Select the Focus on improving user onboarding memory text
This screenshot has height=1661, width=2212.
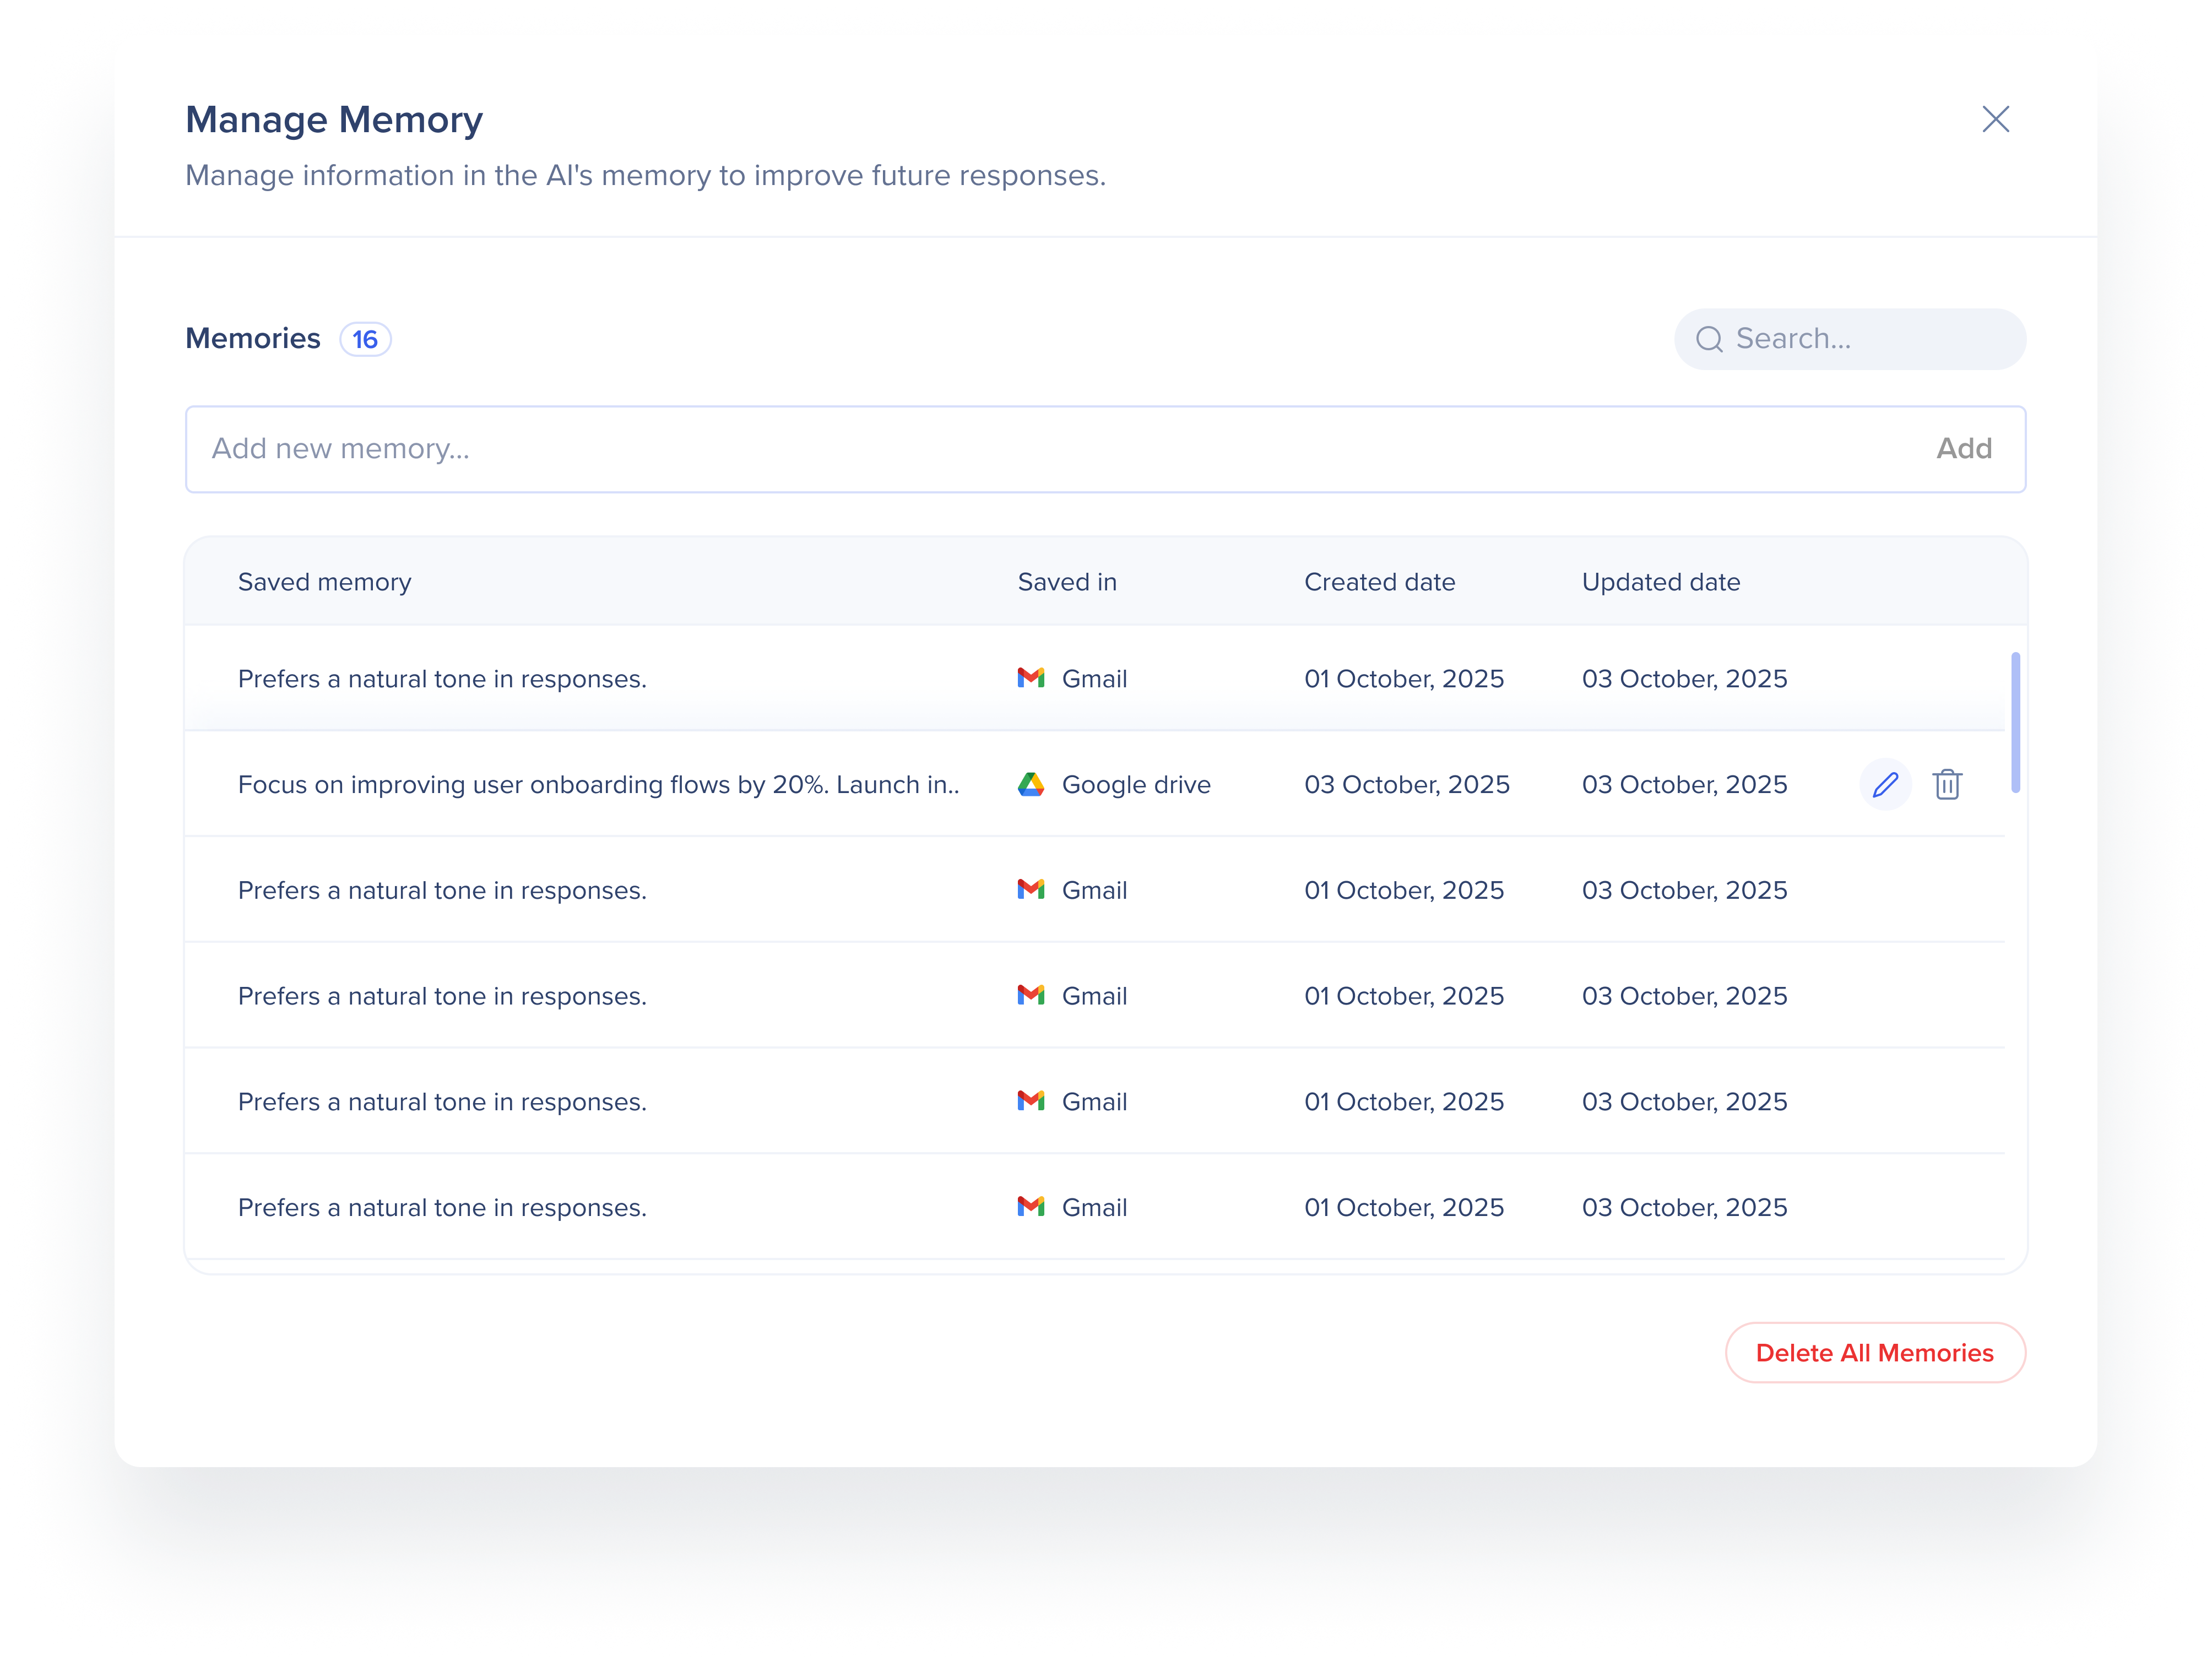point(599,785)
